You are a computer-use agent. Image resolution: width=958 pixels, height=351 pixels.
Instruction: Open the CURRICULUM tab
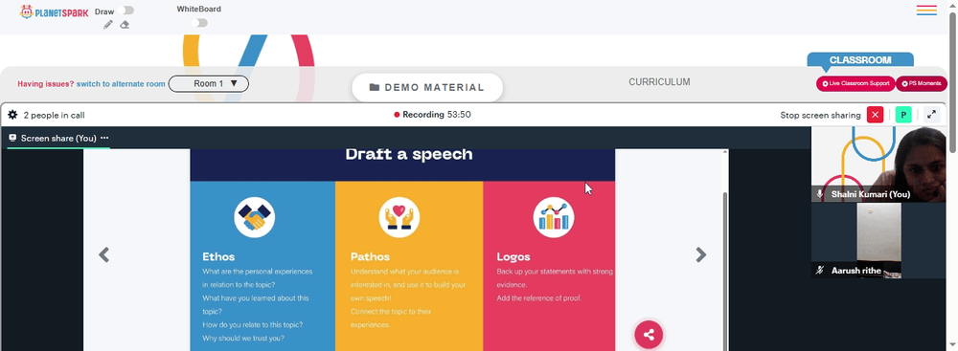point(659,82)
